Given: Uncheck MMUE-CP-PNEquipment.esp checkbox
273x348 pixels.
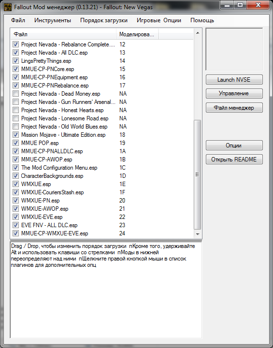Looking at the screenshot, I should 15,77.
